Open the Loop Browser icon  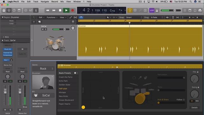pos(195,10)
